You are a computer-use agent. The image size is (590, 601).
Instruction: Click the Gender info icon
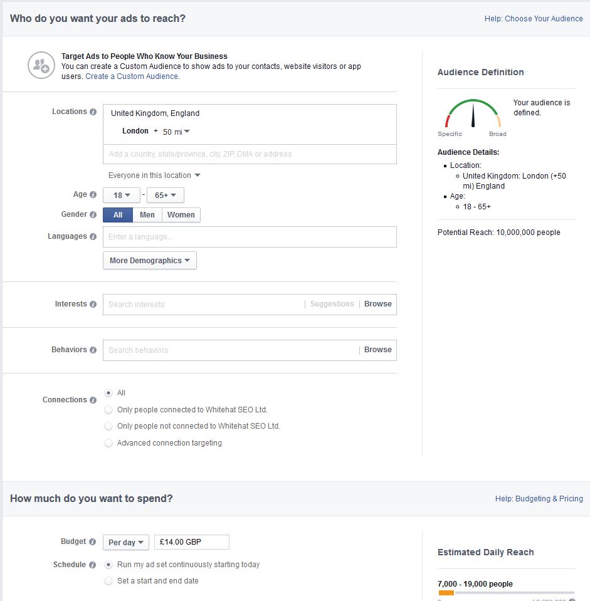click(93, 215)
